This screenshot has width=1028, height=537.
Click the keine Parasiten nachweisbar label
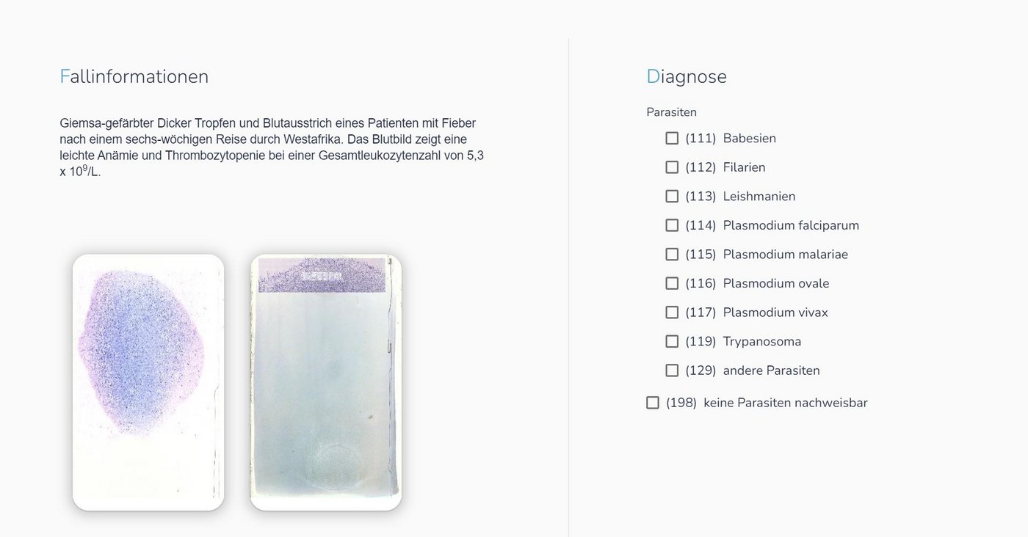786,403
